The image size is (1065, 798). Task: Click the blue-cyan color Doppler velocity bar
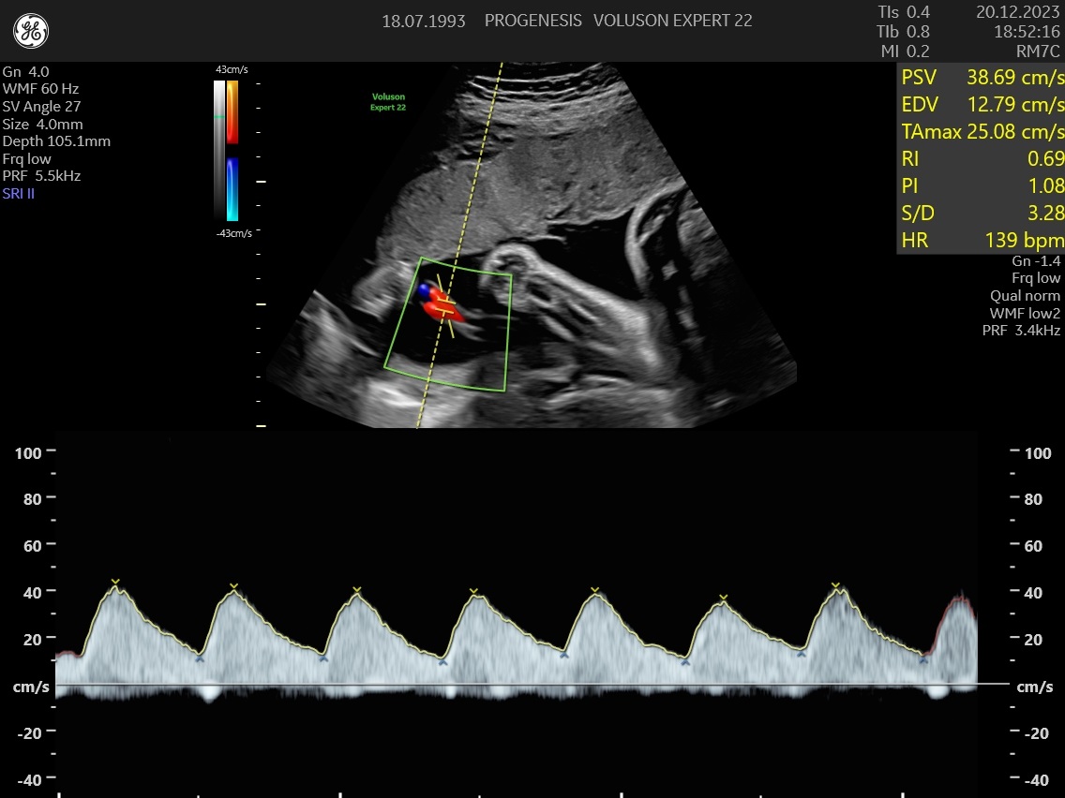pos(232,188)
